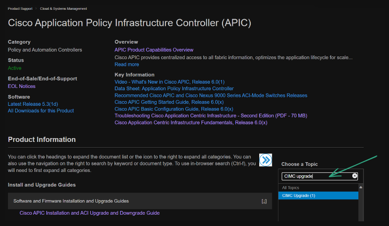Open Latest Release 5.3(1d) link
The image size is (389, 226).
(x=33, y=104)
